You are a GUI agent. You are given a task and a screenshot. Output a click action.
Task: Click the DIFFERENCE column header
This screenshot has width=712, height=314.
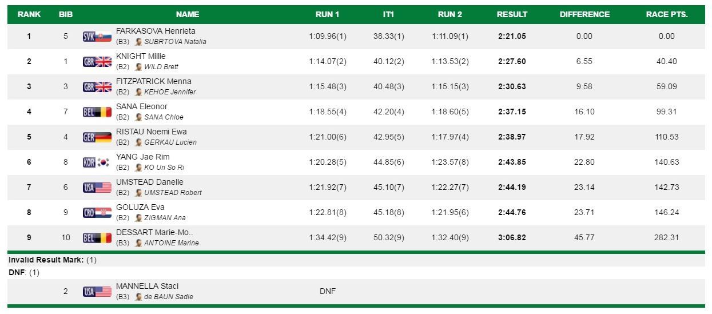(x=584, y=14)
